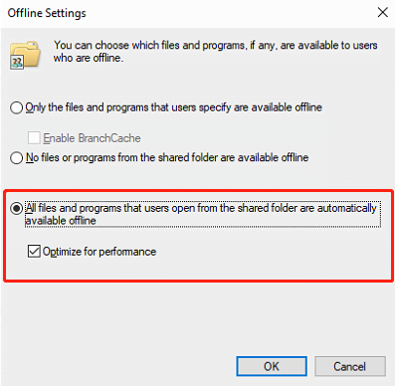Click the 'Only the files and programs that users specify' label
This screenshot has width=395, height=386.
[173, 107]
